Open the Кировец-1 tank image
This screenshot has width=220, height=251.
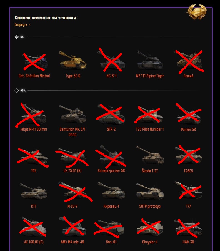pyautogui.click(x=111, y=191)
